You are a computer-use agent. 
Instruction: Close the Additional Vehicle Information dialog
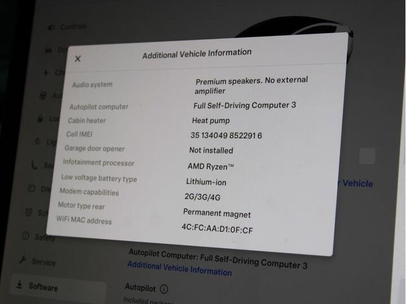78,59
